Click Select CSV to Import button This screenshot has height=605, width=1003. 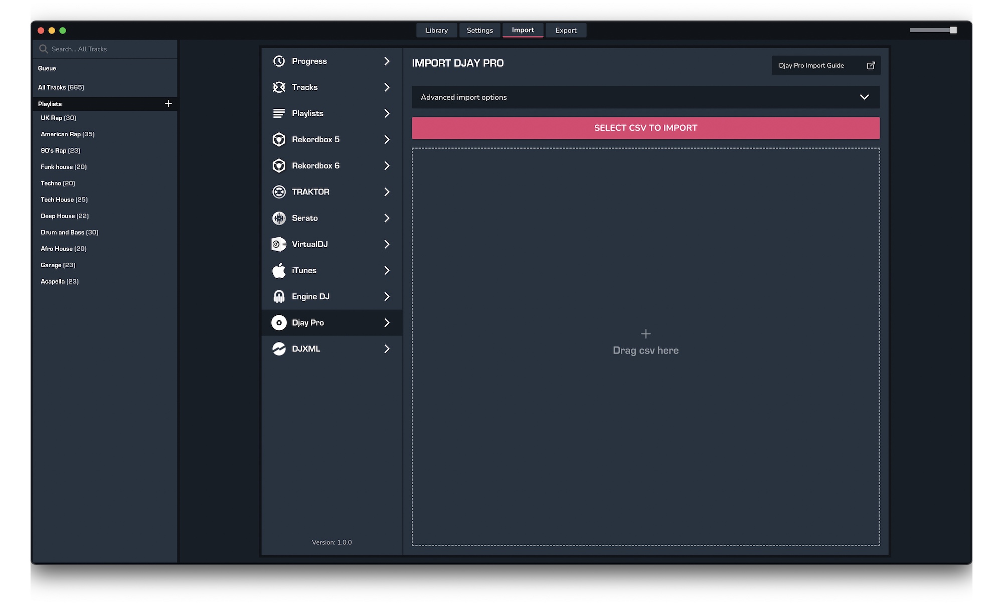point(646,128)
